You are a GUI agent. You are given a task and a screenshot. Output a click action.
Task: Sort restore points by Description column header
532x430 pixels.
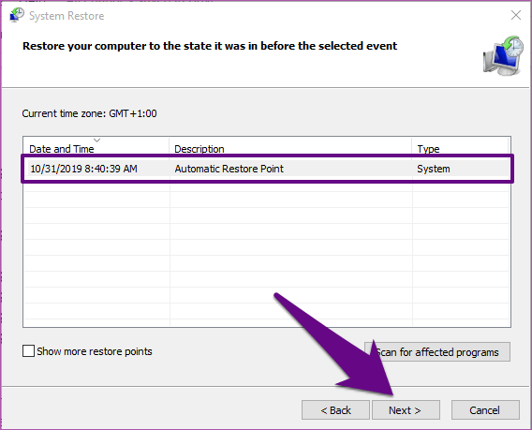tap(290, 149)
